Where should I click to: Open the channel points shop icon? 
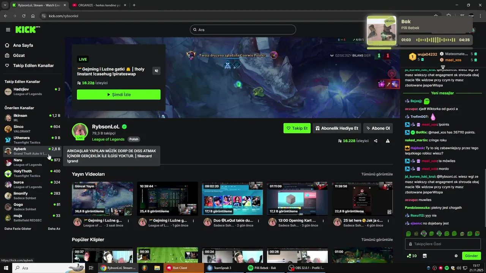(x=425, y=256)
